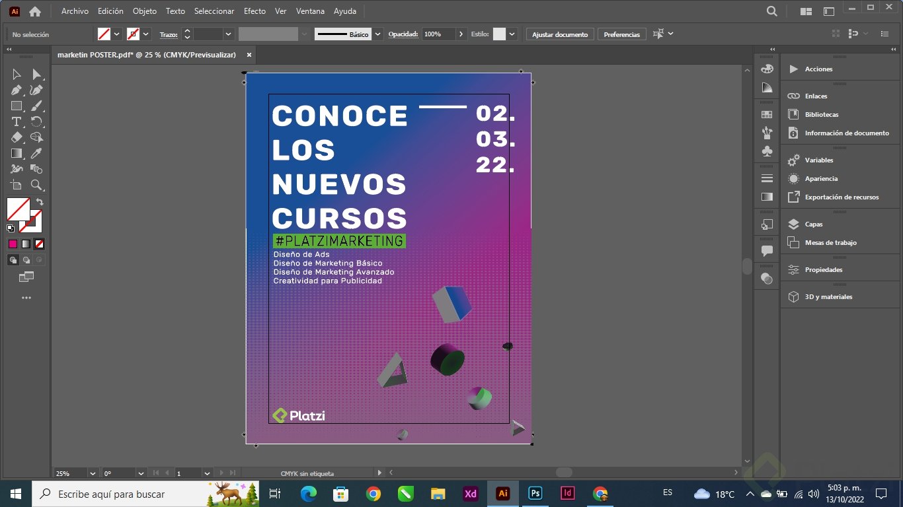Open the 25% zoom level dropdown

93,473
